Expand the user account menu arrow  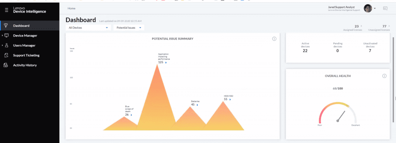375,8
